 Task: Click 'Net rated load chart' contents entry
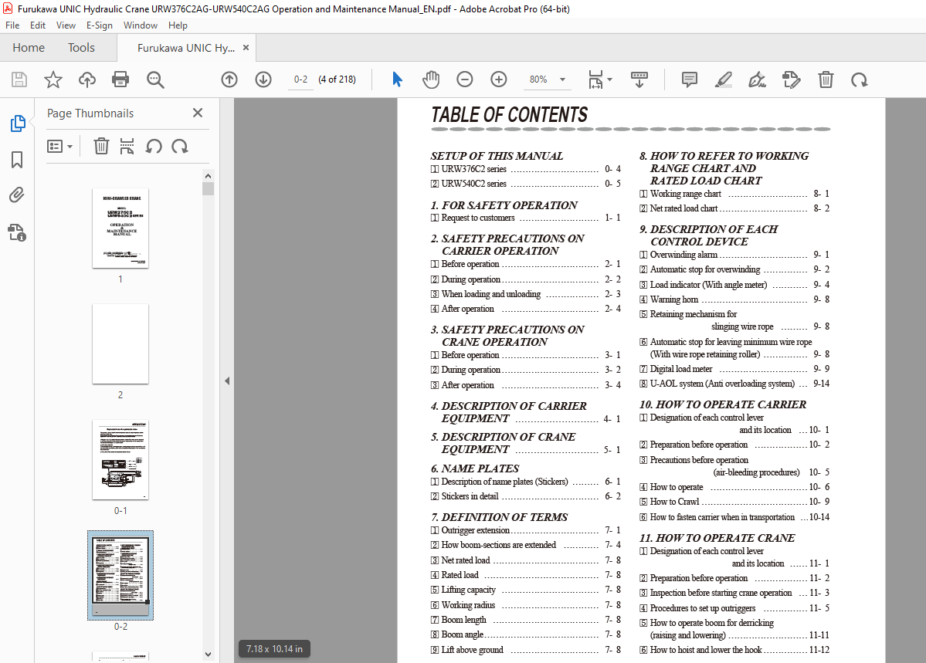734,208
